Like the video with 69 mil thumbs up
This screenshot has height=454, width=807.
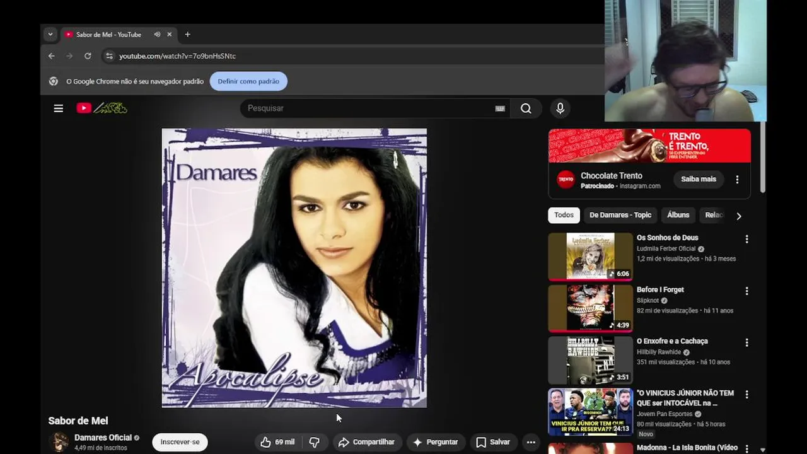coord(278,442)
